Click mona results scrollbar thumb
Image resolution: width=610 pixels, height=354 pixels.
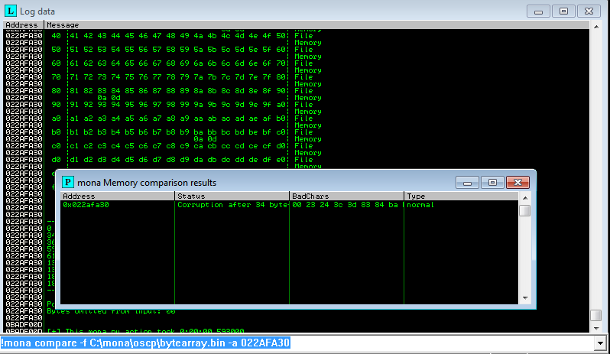[525, 210]
